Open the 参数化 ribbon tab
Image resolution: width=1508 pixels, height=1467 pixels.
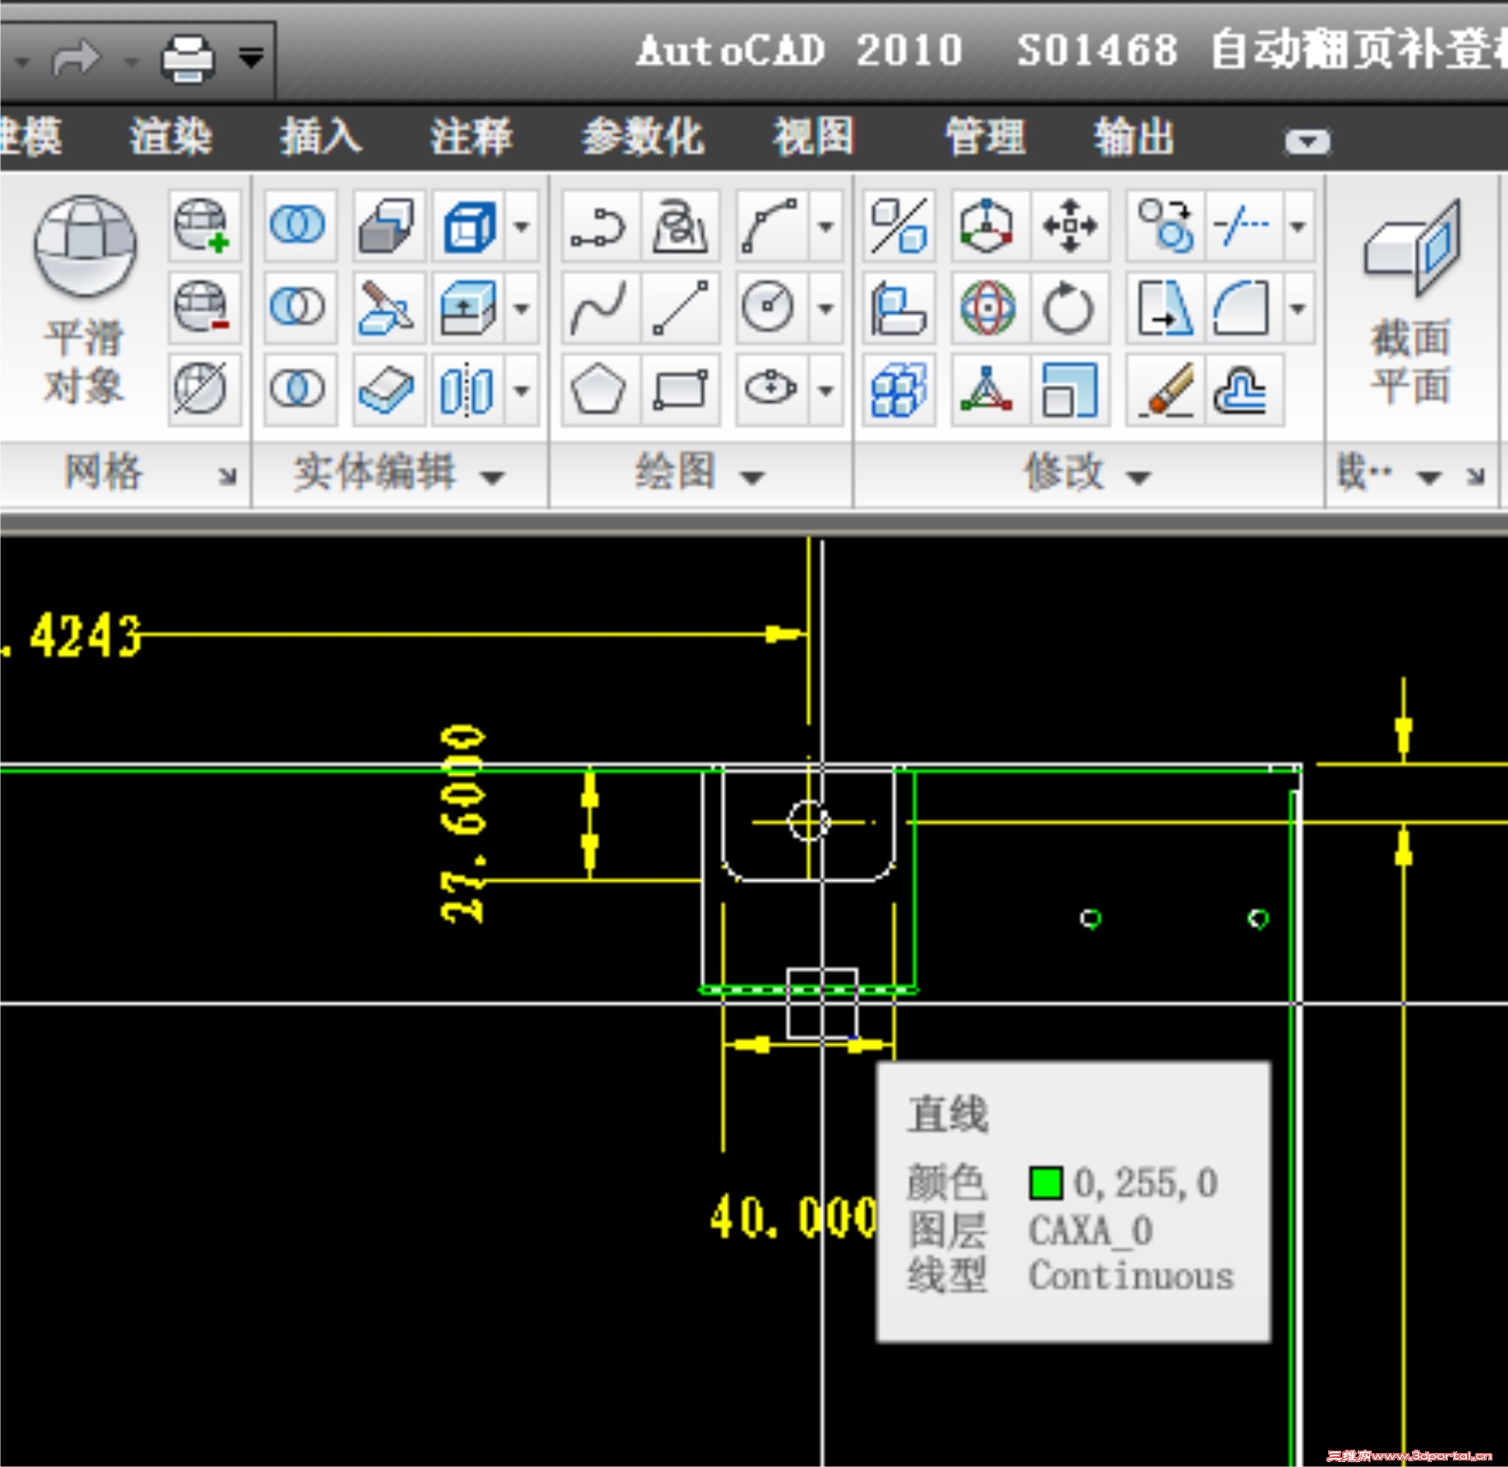pyautogui.click(x=643, y=138)
